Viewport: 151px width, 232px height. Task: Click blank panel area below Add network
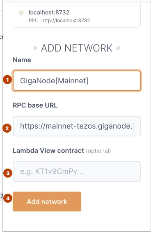[77, 221]
